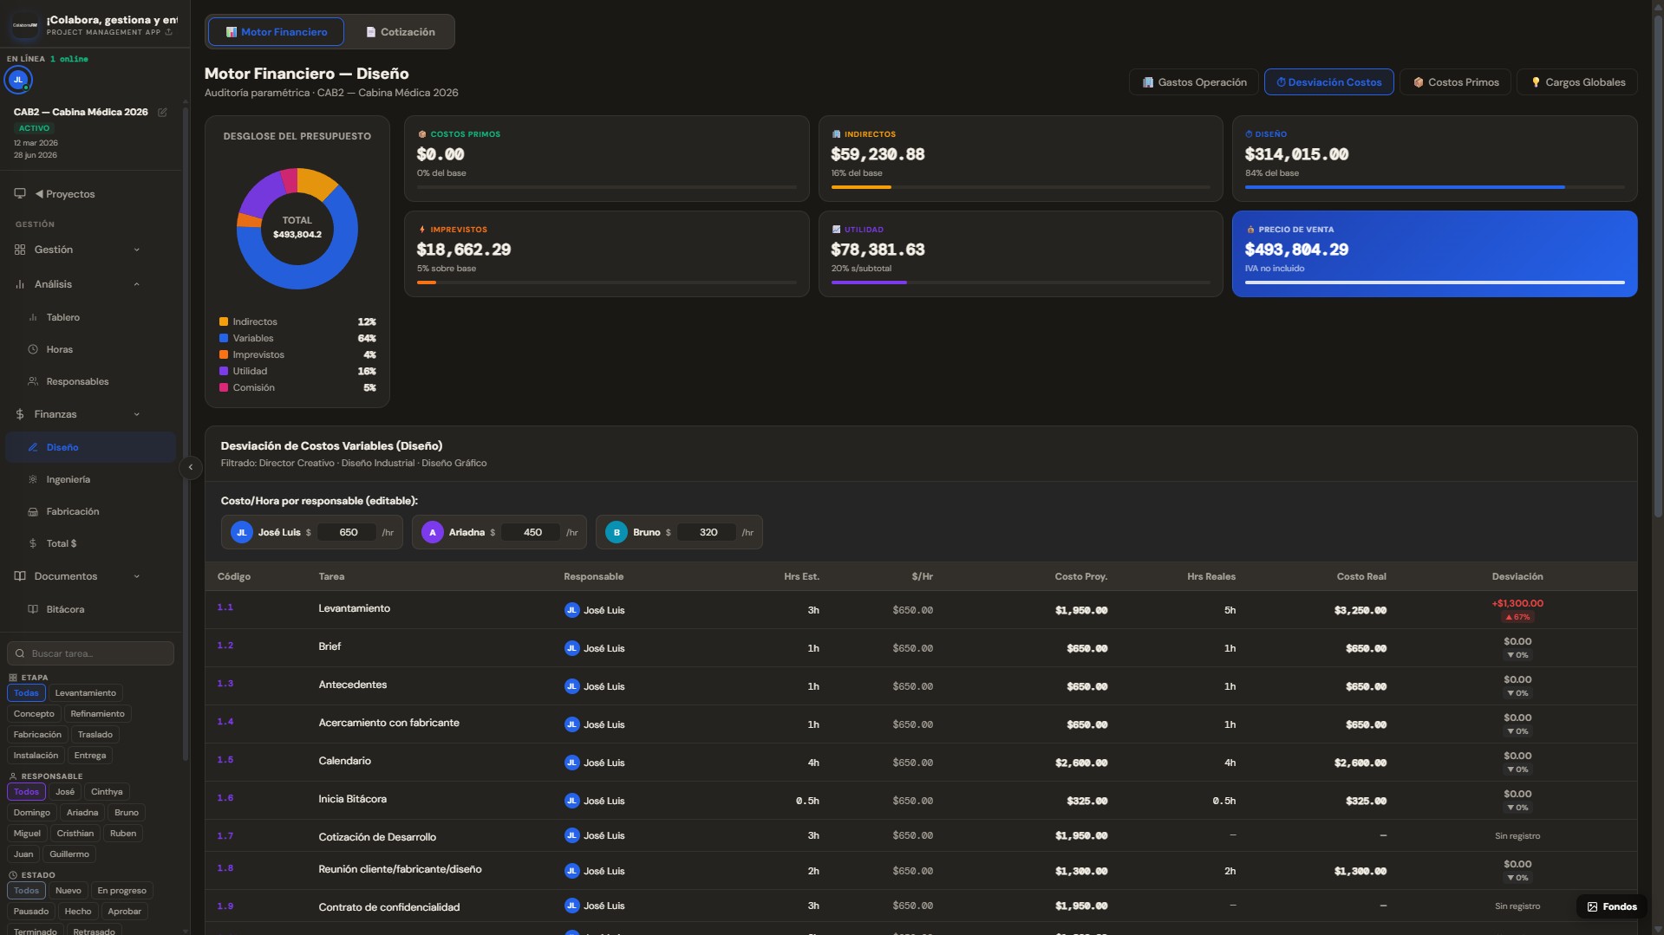Screen dimensions: 1664x935
Task: Collapse the sidebar with the chevron handle
Action: 191,468
